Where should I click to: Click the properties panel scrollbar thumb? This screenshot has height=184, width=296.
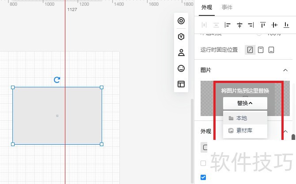tap(293, 137)
